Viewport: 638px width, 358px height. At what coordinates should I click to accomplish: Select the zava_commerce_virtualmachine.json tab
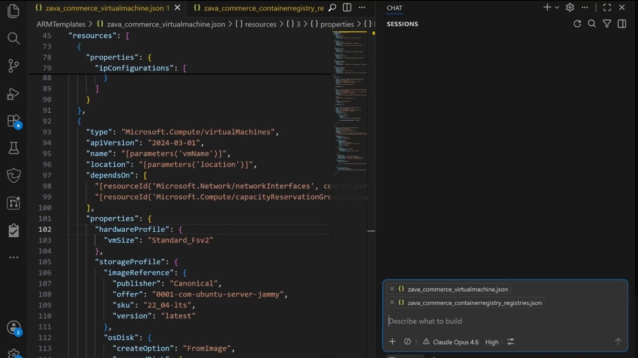pos(107,8)
